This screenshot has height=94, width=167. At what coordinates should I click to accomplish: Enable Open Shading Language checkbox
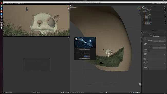pyautogui.click(x=153, y=36)
